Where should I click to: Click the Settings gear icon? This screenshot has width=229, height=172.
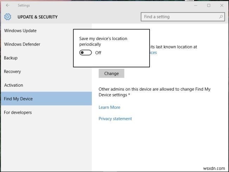click(8, 17)
